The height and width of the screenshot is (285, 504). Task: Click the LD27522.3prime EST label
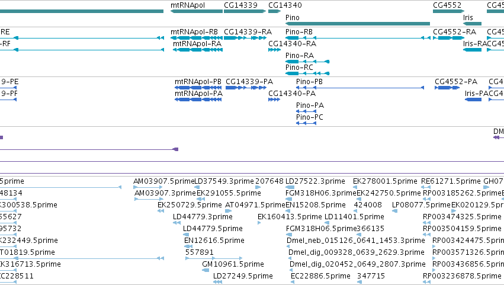(315, 181)
